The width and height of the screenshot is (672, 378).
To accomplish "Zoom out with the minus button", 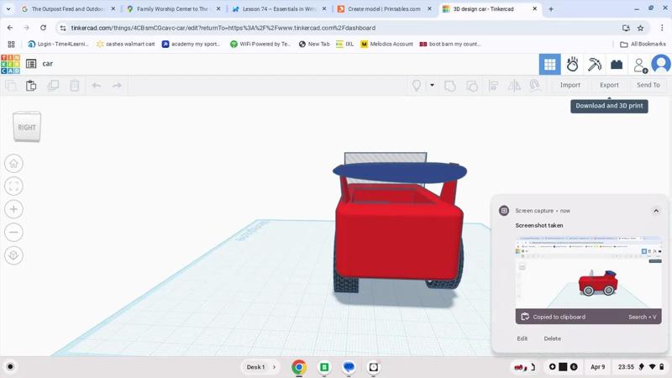I will [x=13, y=232].
